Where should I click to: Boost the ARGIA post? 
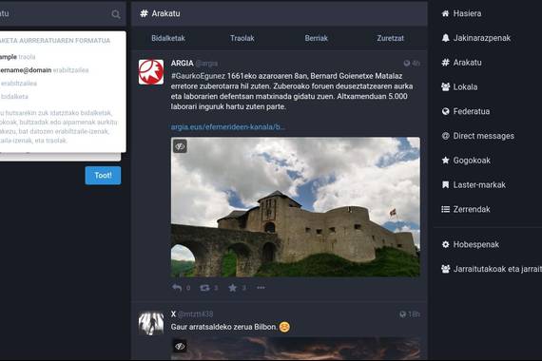coord(204,288)
